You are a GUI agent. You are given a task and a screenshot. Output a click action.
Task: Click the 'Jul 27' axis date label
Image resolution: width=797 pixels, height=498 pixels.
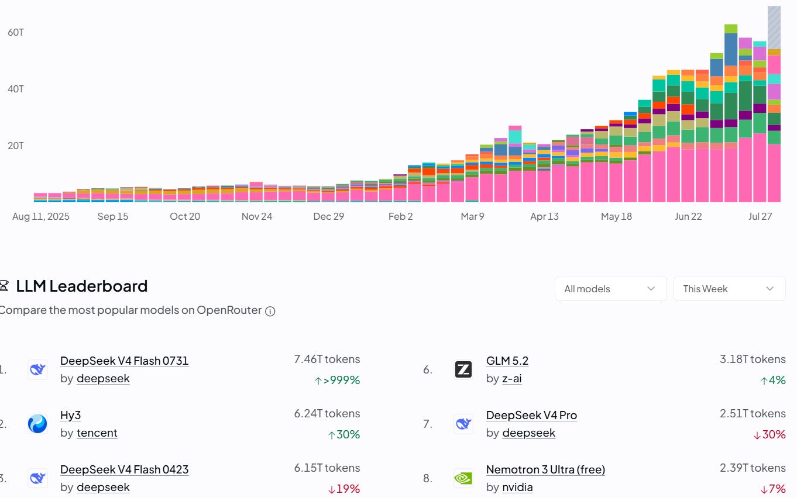[761, 216]
